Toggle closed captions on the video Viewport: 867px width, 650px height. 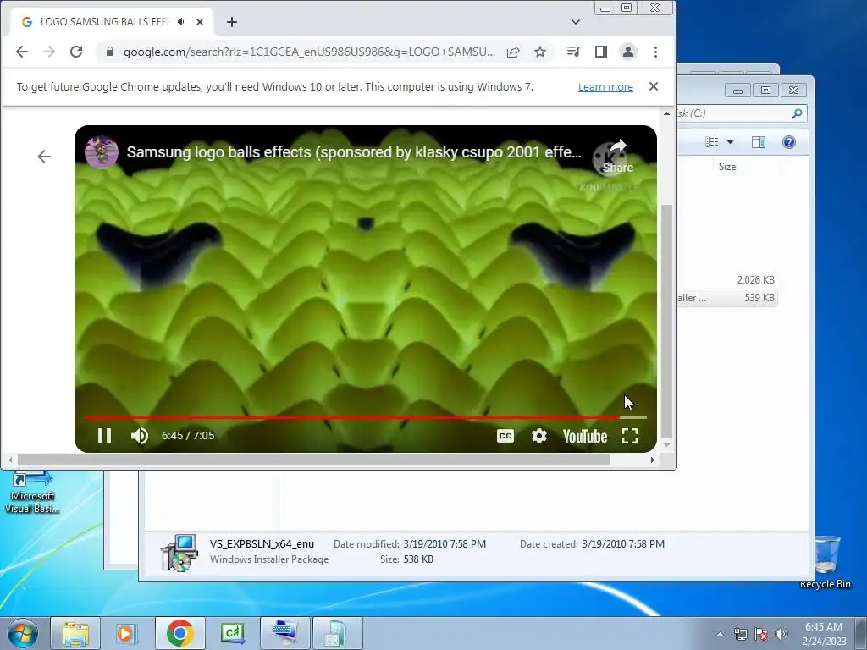pos(505,436)
